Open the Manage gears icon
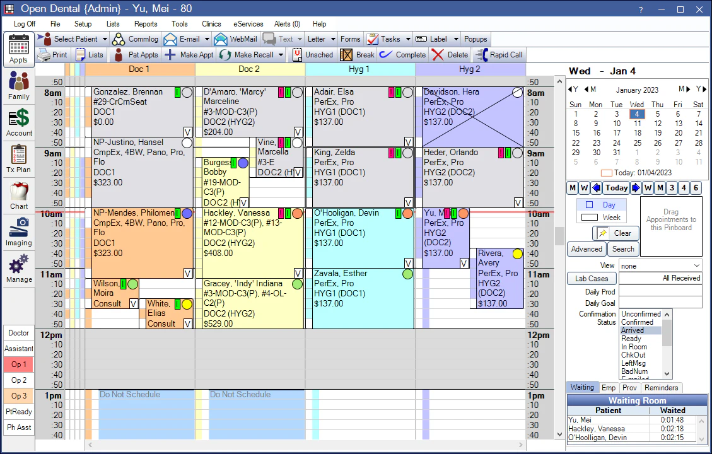The width and height of the screenshot is (712, 454). [19, 264]
